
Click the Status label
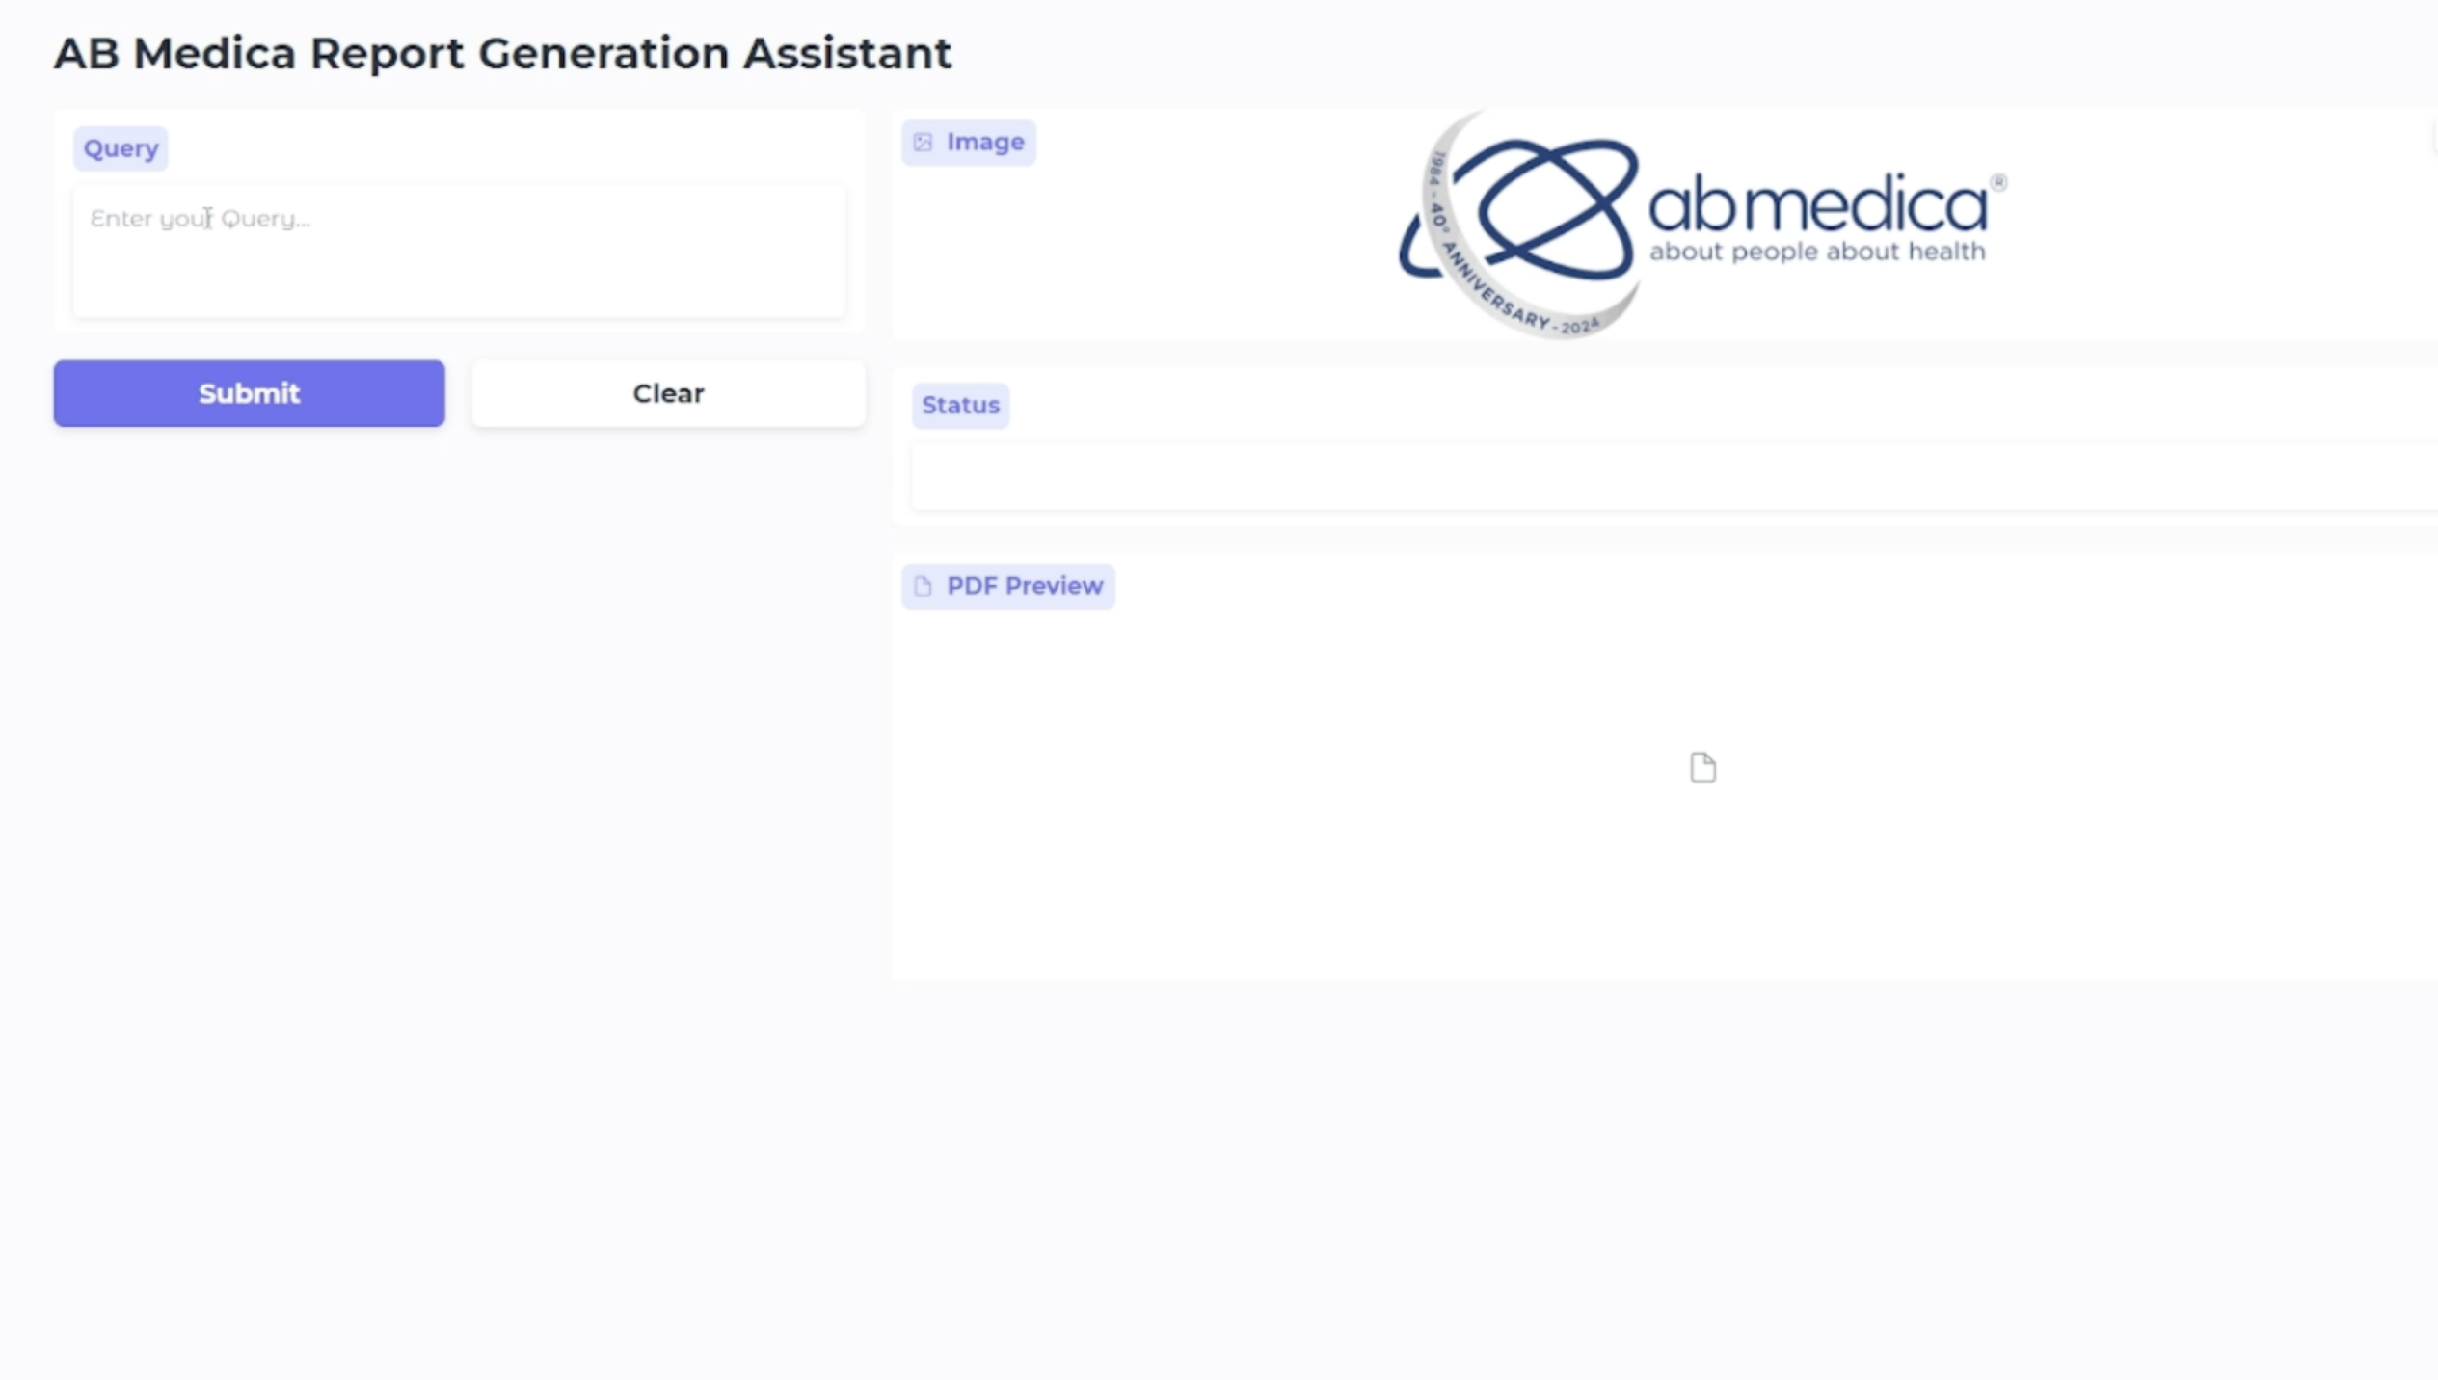pyautogui.click(x=960, y=405)
